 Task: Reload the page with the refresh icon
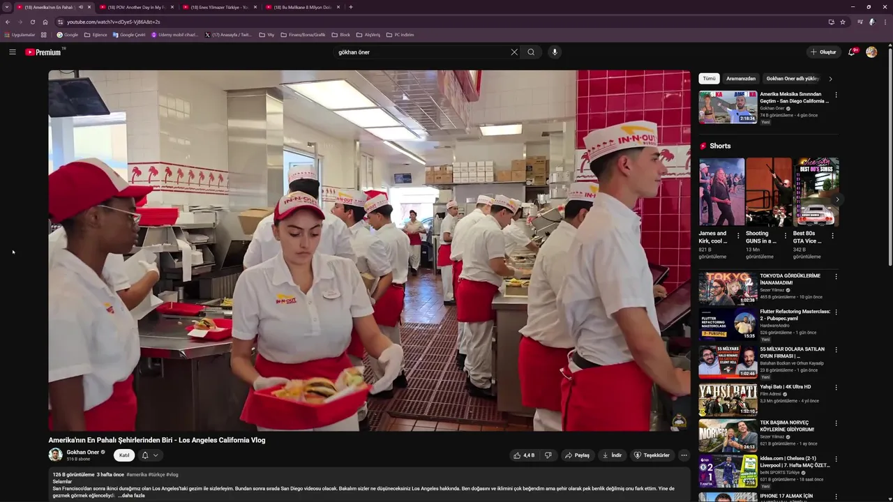click(32, 22)
